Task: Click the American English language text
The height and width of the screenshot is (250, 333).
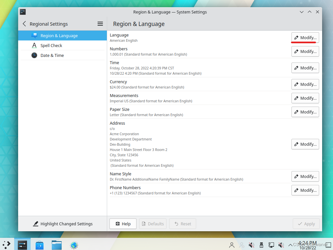Action: pyautogui.click(x=124, y=40)
